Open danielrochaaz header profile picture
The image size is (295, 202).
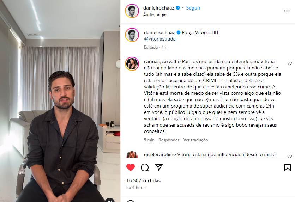pyautogui.click(x=132, y=11)
